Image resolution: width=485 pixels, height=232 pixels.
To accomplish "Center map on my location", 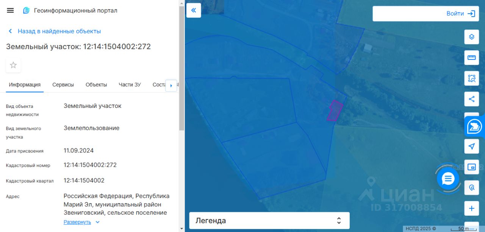I will pos(472,146).
